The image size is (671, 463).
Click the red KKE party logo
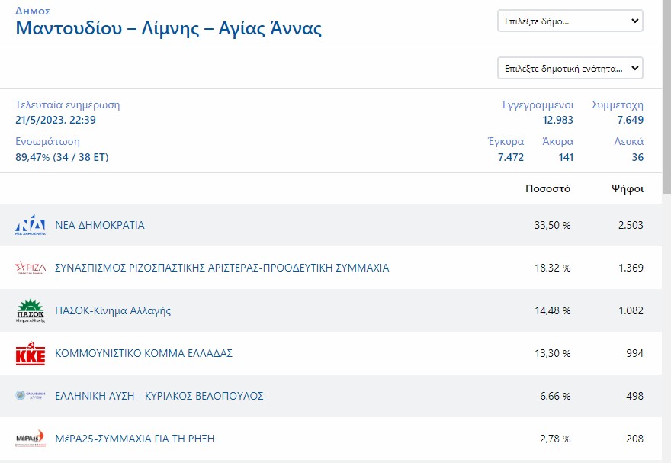[x=30, y=354]
